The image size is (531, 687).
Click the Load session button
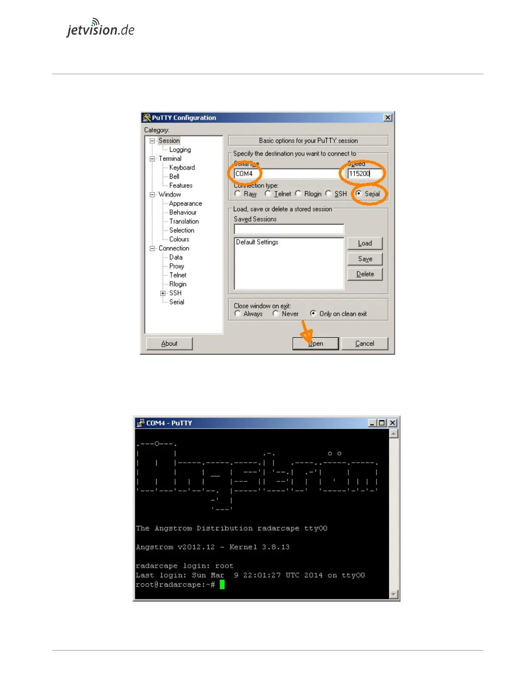[365, 243]
